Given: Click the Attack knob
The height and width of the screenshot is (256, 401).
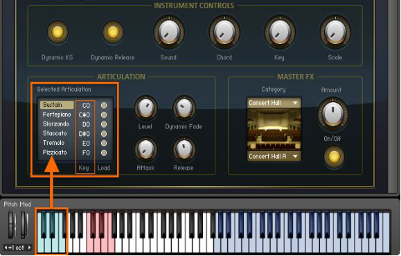Looking at the screenshot, I should (145, 149).
